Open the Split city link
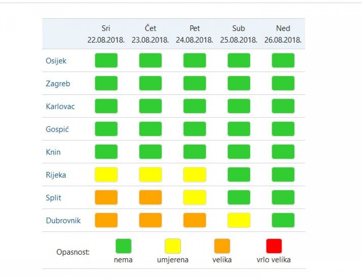 pyautogui.click(x=53, y=198)
